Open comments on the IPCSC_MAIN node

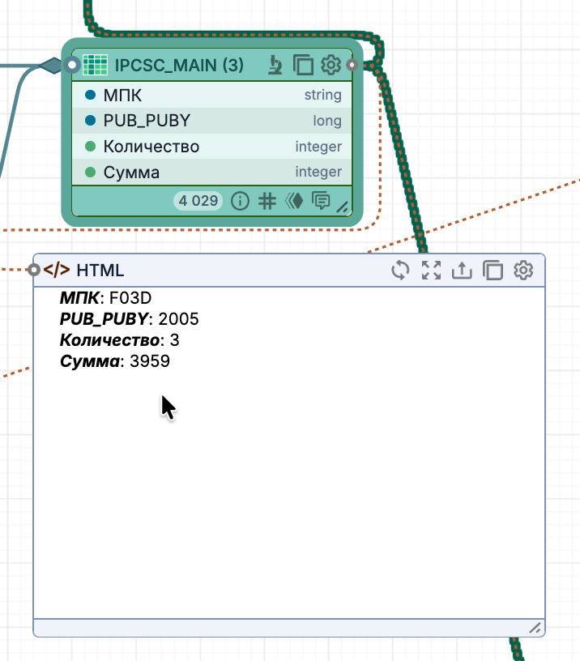(321, 201)
